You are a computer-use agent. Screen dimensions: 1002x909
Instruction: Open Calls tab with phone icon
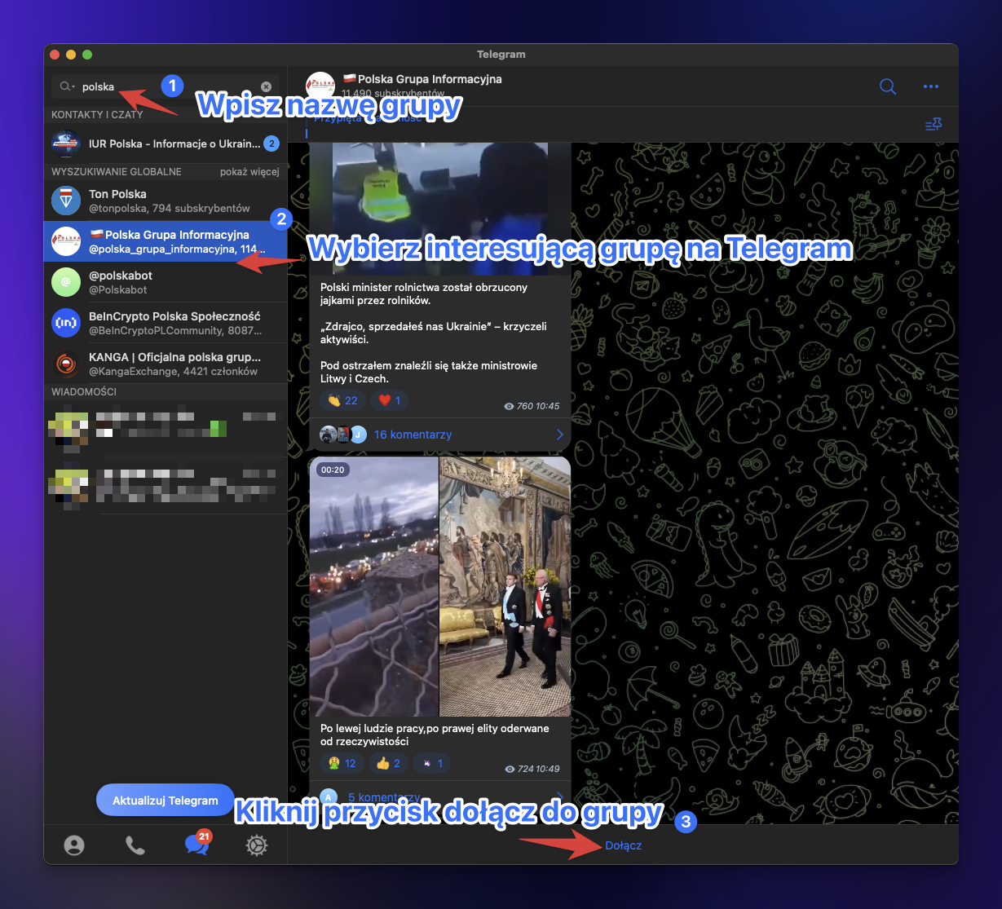pos(135,846)
